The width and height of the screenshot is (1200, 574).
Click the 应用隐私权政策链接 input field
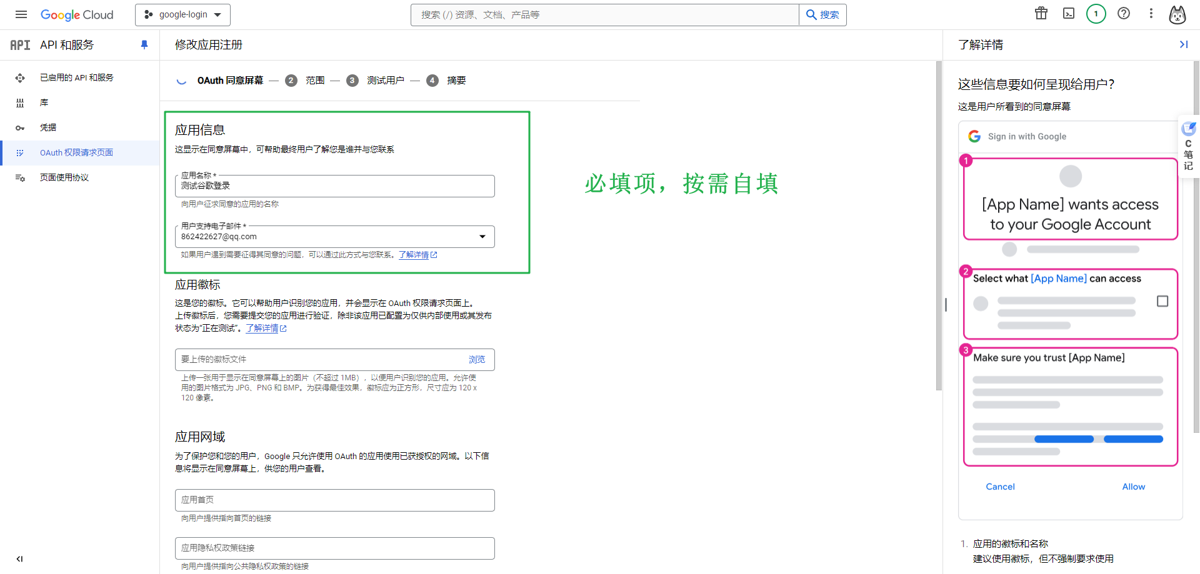pos(334,548)
